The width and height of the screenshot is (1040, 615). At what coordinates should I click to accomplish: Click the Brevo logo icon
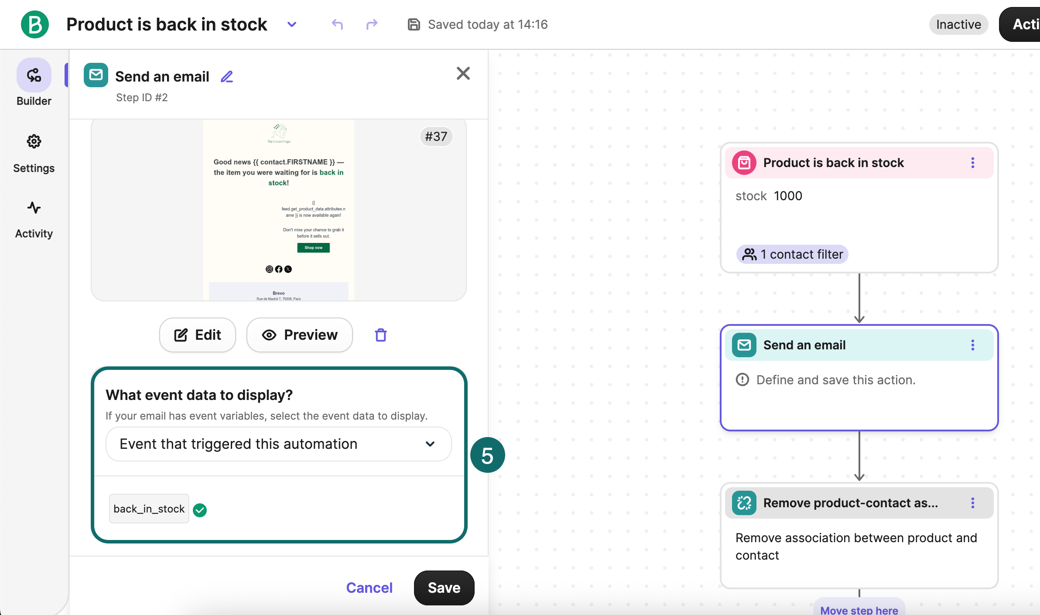pos(34,24)
